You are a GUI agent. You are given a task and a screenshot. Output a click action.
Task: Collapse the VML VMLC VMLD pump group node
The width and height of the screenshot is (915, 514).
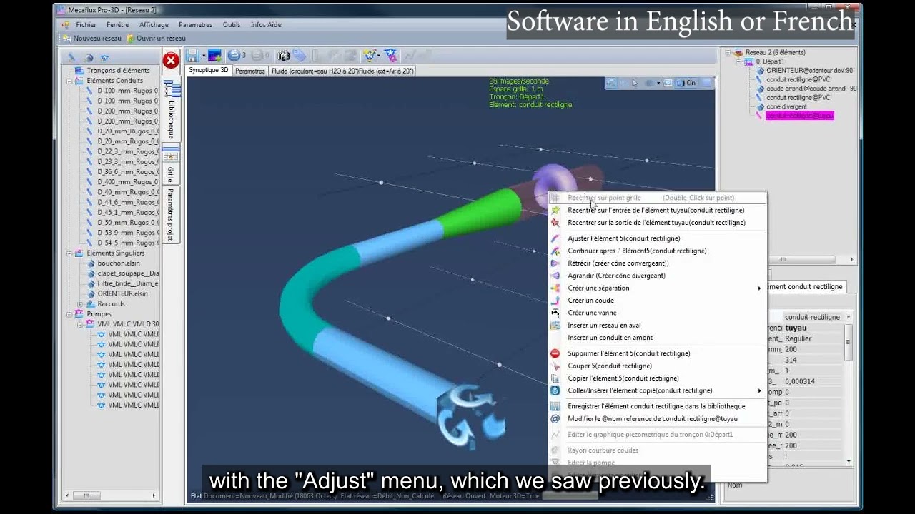pyautogui.click(x=80, y=324)
